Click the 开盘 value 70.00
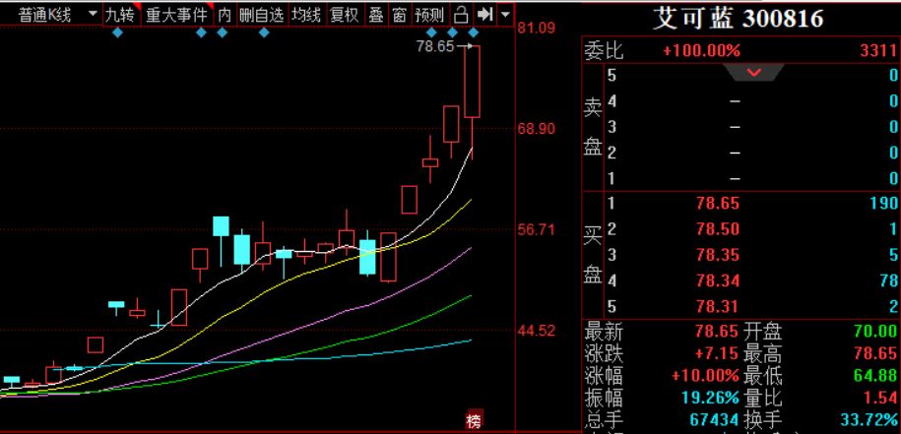The width and height of the screenshot is (901, 434). pyautogui.click(x=875, y=332)
